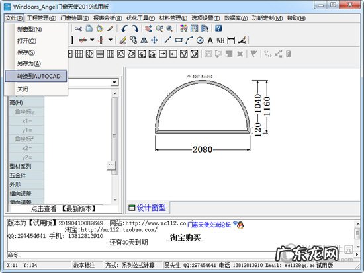Click the ellipsis browse button
The width and height of the screenshot is (364, 273).
coord(111,165)
